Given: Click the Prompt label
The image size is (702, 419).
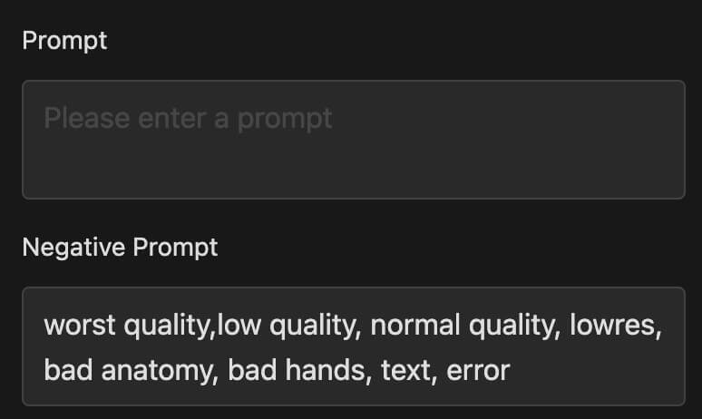Looking at the screenshot, I should coord(64,41).
